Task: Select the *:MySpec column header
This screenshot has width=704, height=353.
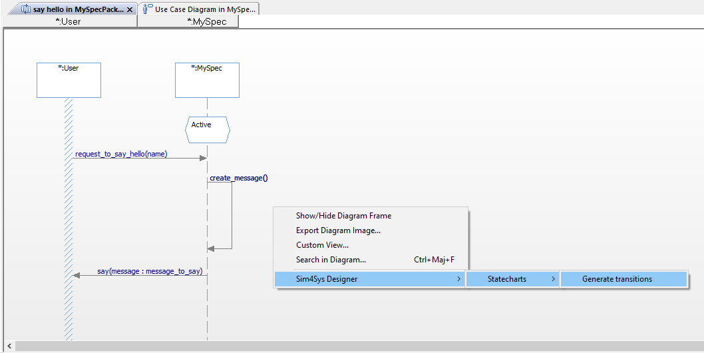Action: click(x=188, y=21)
